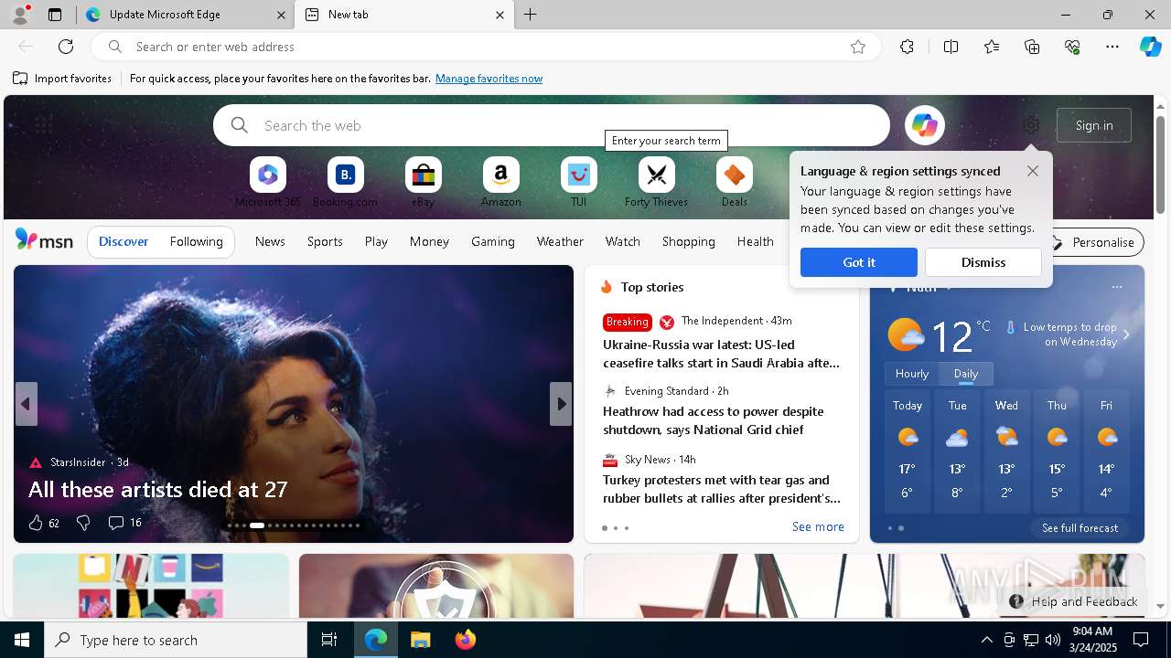Select the Discover feed tab
Image resolution: width=1171 pixels, height=658 pixels.
point(124,241)
